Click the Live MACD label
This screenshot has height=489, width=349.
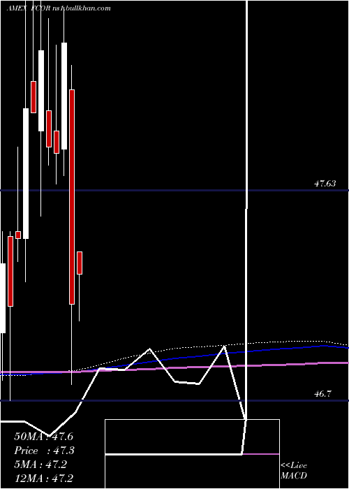[x=294, y=471]
